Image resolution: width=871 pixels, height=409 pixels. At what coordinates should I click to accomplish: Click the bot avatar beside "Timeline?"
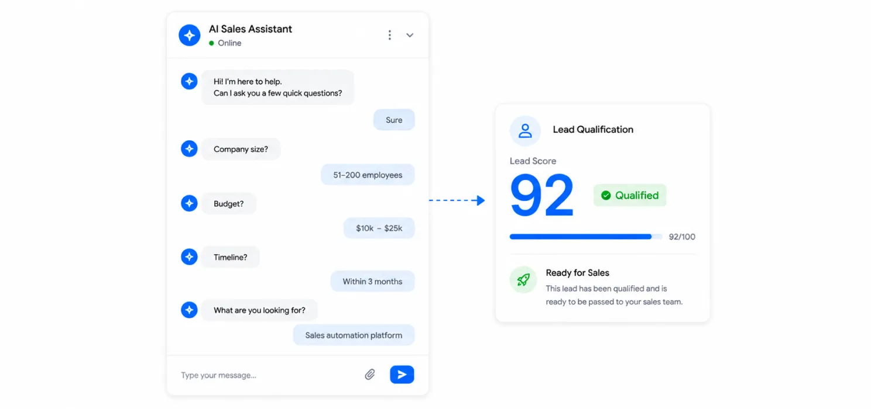click(x=189, y=257)
